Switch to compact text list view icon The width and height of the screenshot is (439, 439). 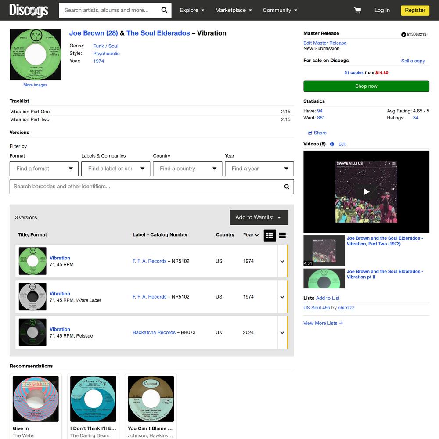click(x=282, y=235)
